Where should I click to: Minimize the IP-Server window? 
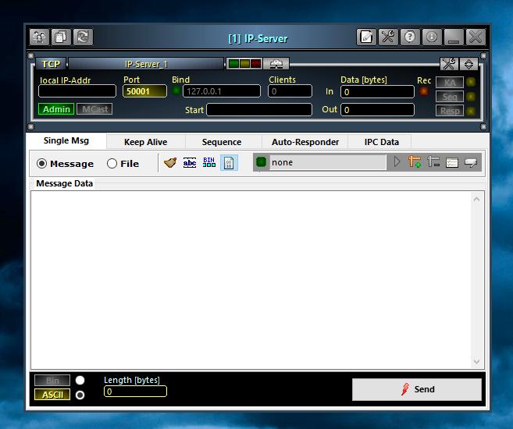[454, 37]
